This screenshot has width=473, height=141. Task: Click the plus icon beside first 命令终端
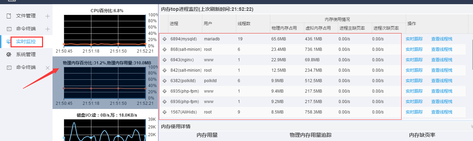(x=48, y=29)
